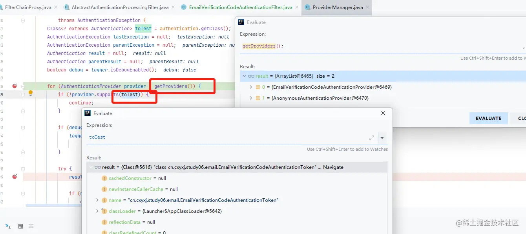Viewport: 526px width, 234px height.
Task: Click the class file icon on the EmailVerificationCodeAuthenticationFilter.java tab
Action: [x=184, y=7]
